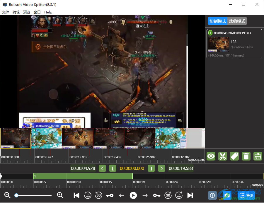
Task: Play the video
Action: click(x=133, y=195)
